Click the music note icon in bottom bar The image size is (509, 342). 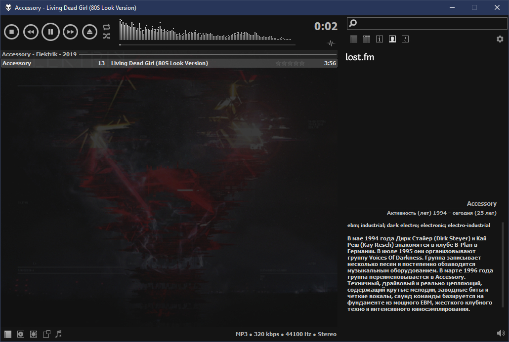coord(59,334)
